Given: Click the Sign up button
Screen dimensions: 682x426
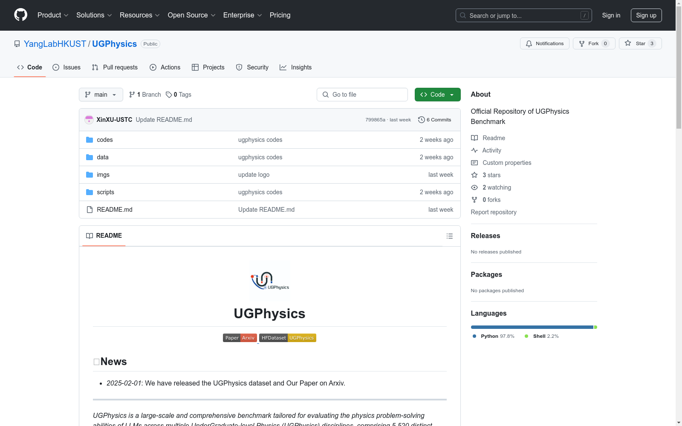Looking at the screenshot, I should pos(646,15).
